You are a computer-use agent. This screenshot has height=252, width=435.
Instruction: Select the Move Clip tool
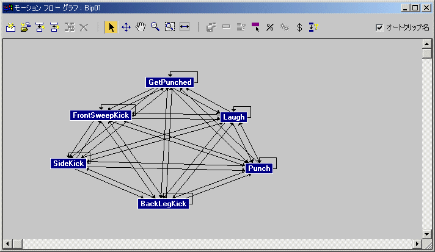click(126, 27)
